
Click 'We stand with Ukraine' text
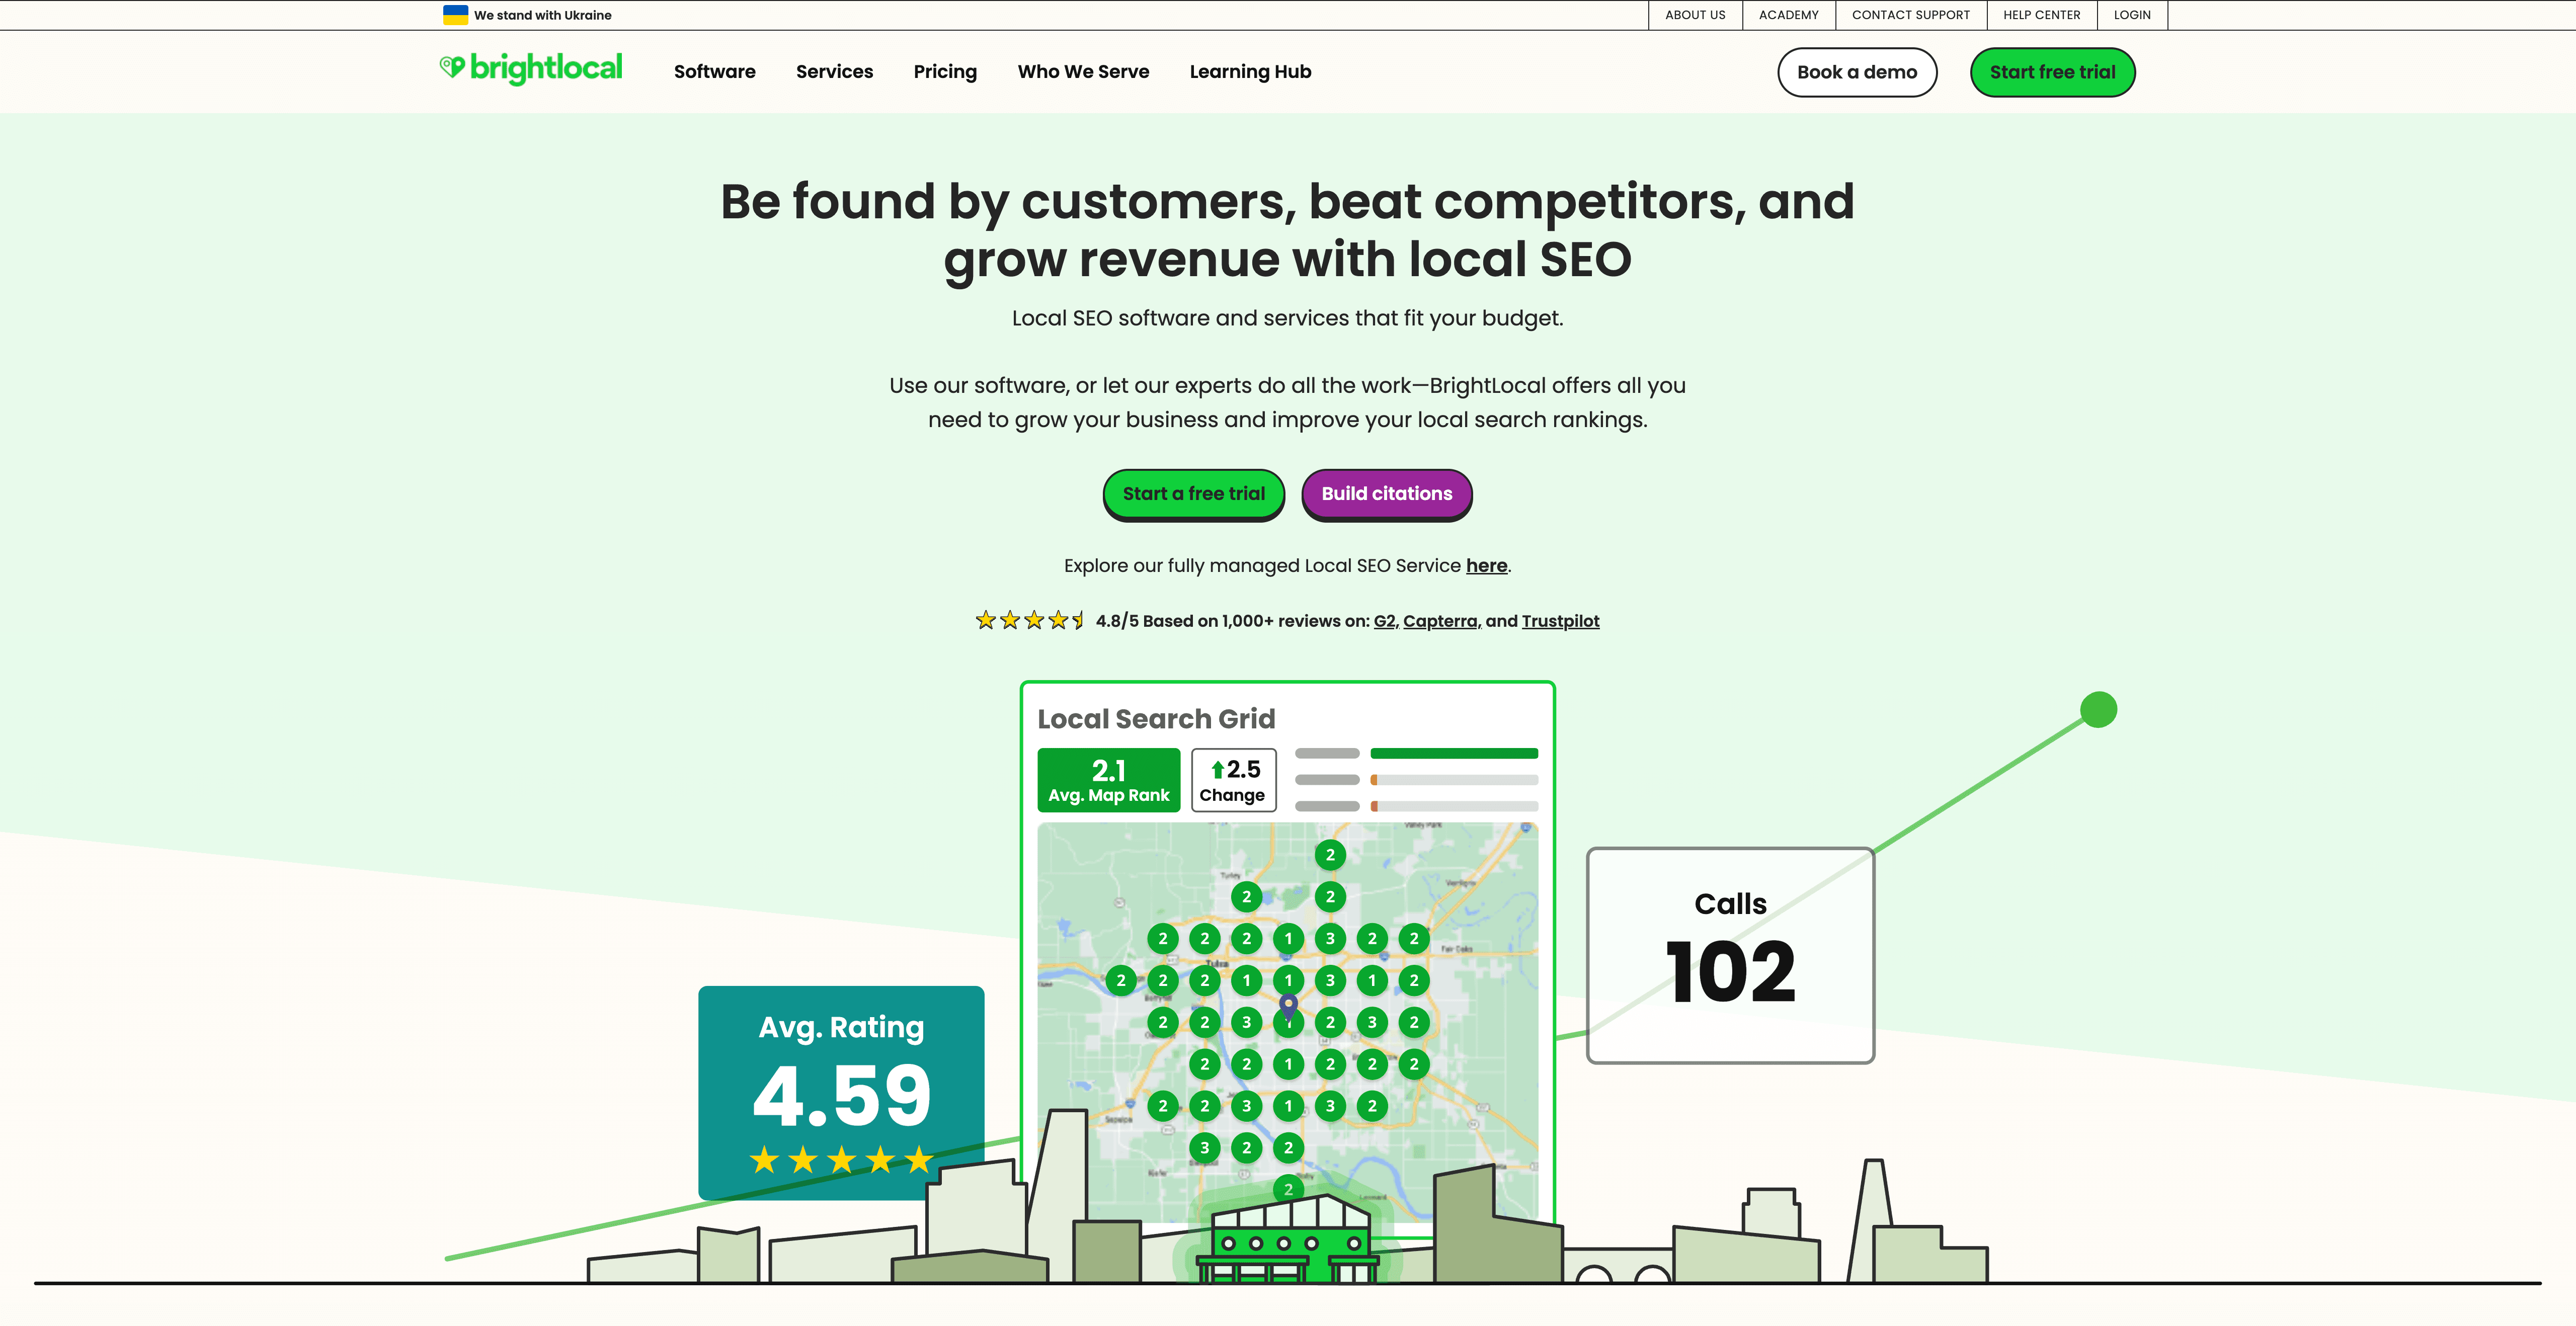[x=542, y=15]
